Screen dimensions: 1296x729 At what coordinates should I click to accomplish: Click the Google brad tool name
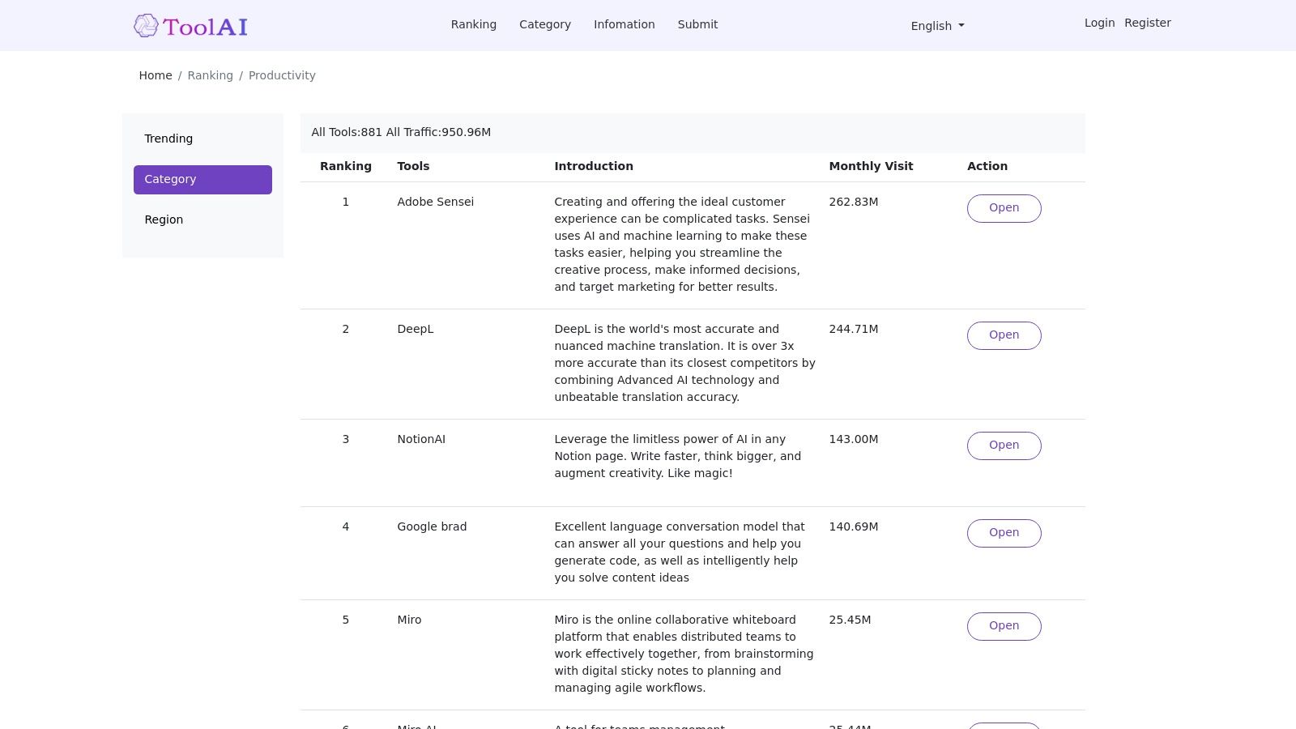432,526
